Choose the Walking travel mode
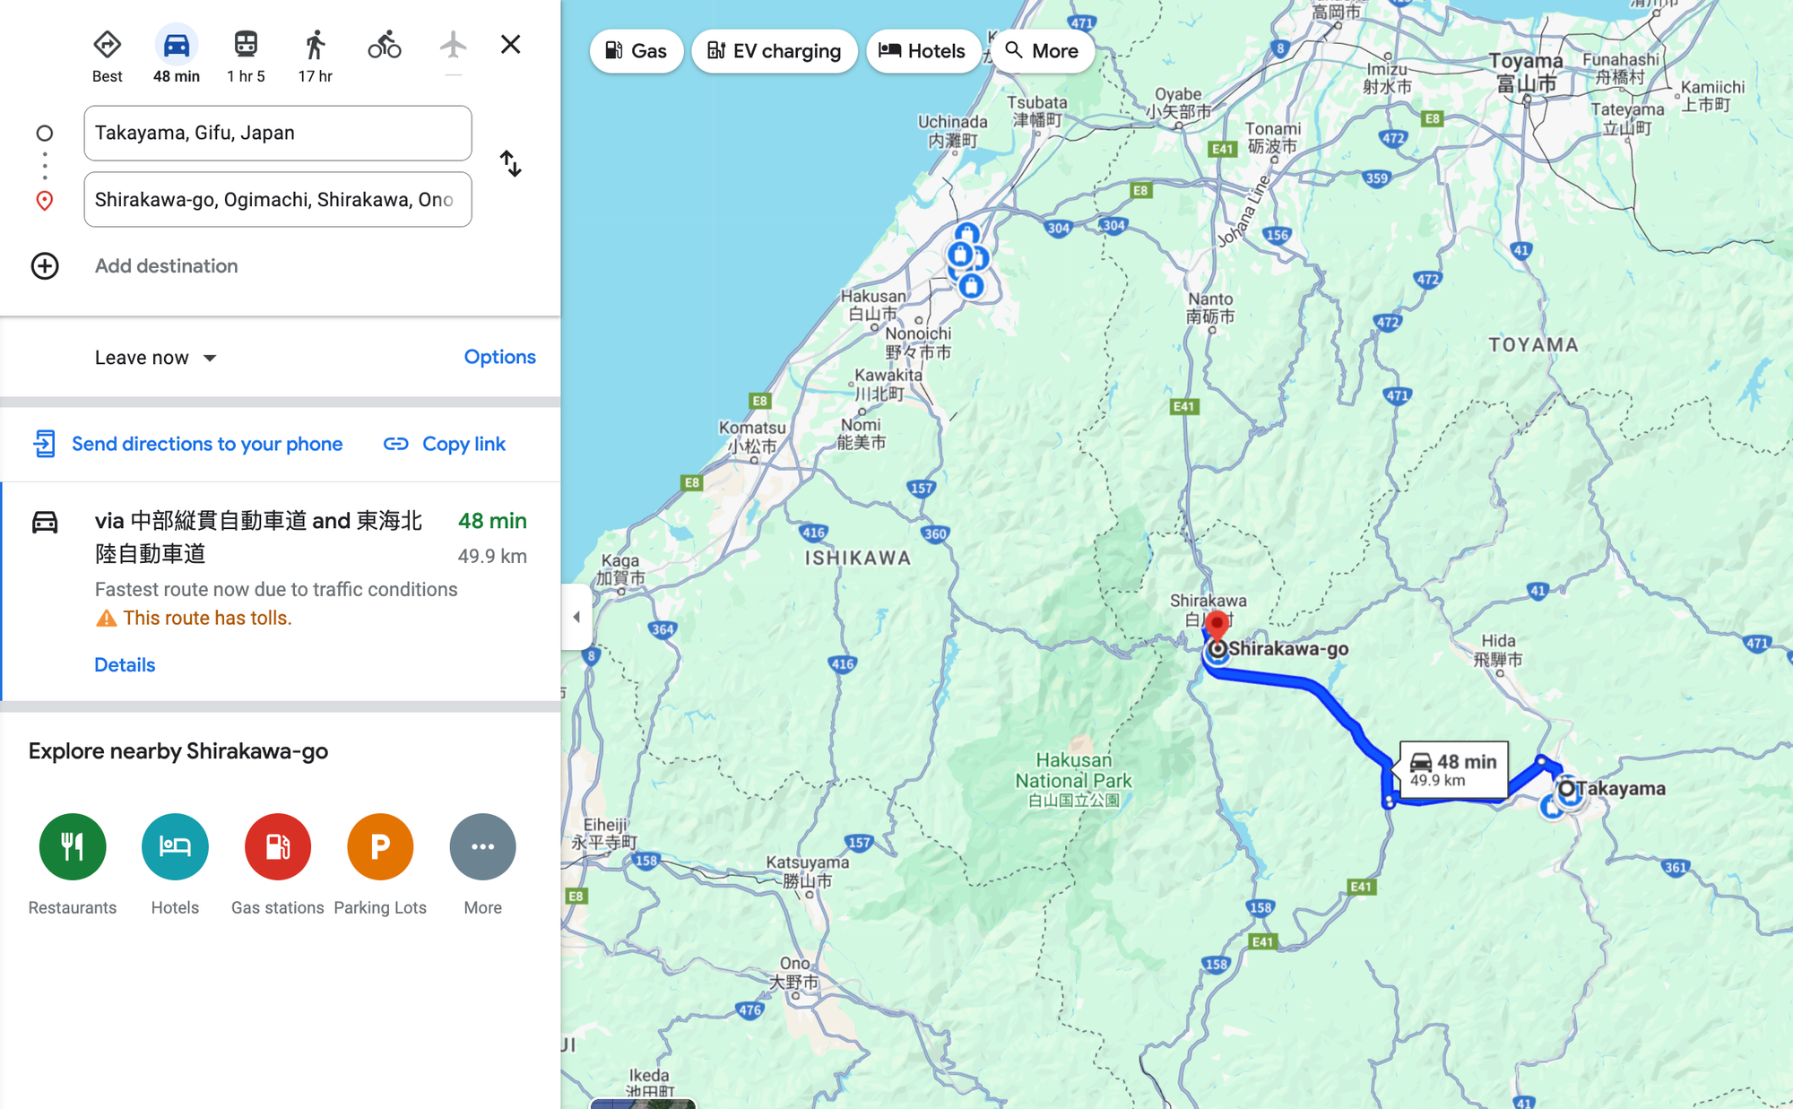 (x=315, y=45)
